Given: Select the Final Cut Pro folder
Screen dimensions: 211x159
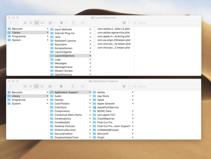Looking at the screenshot, I should pyautogui.click(x=105, y=122).
